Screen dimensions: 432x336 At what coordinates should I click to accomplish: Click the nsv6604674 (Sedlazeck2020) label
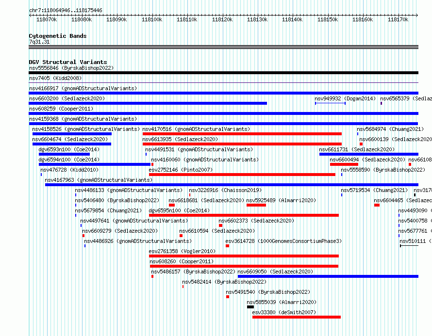(70, 139)
